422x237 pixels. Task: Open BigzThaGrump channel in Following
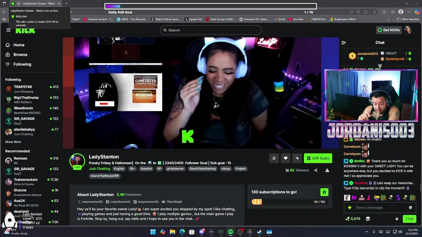click(x=32, y=100)
